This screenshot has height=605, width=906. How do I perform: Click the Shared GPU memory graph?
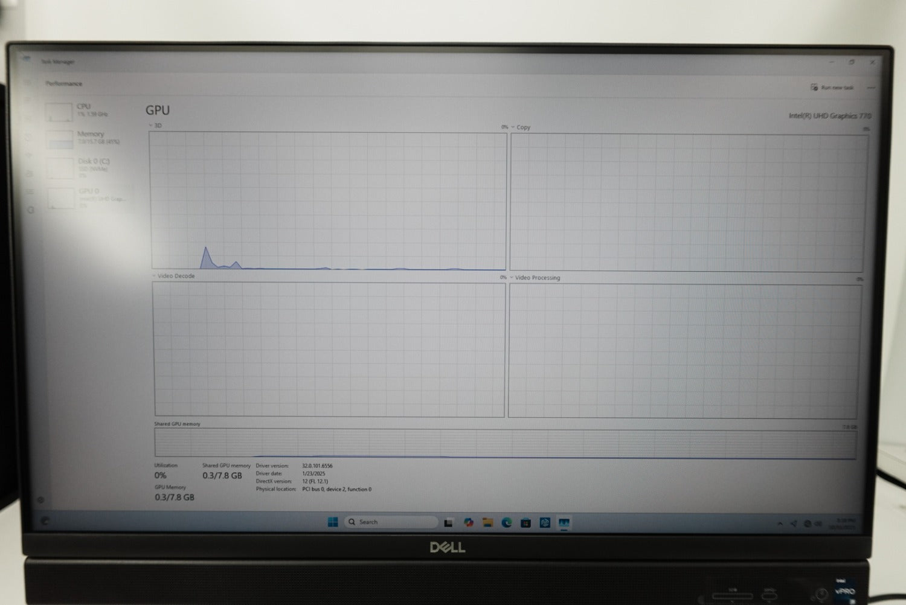click(x=505, y=444)
